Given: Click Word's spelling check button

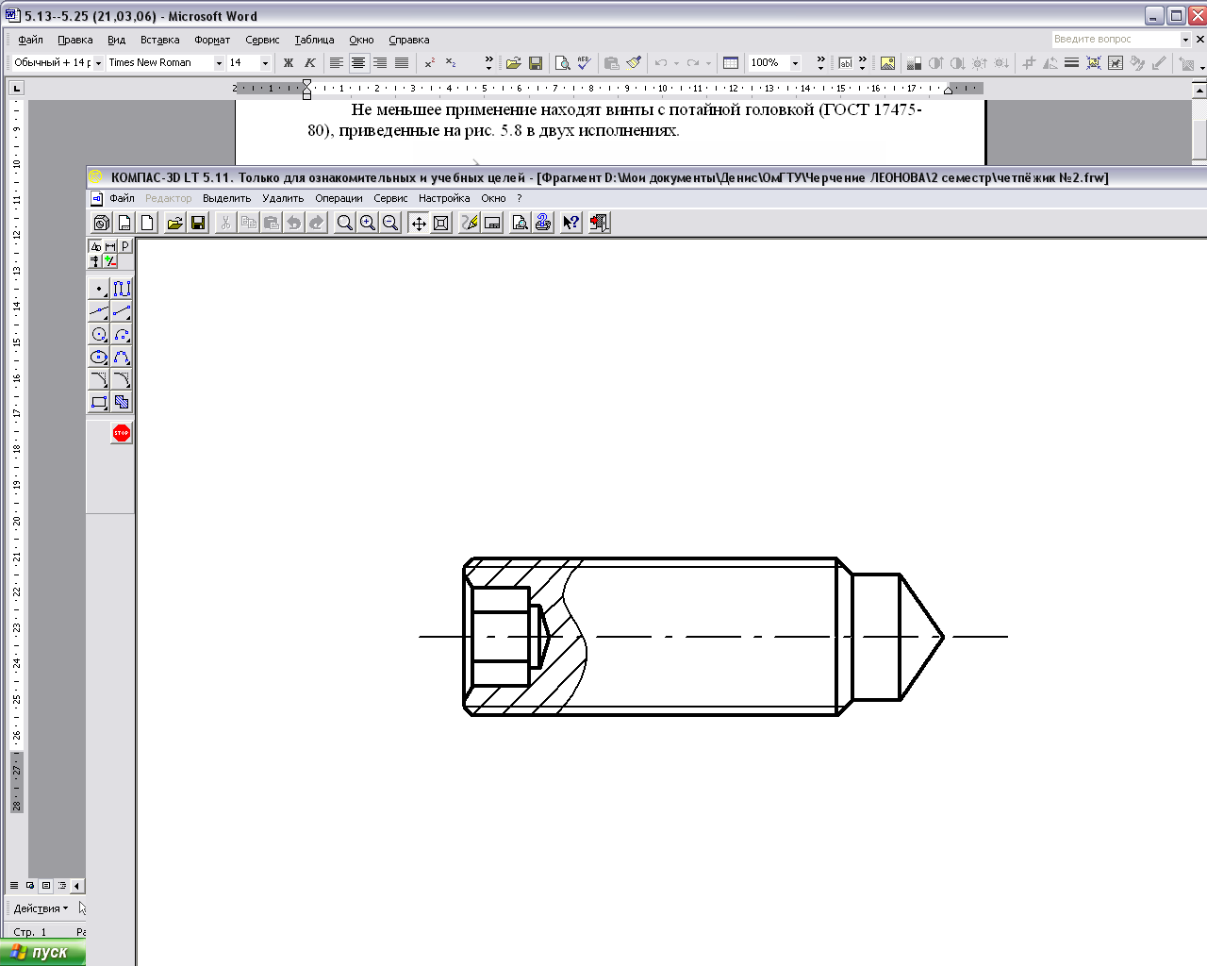Looking at the screenshot, I should [584, 63].
